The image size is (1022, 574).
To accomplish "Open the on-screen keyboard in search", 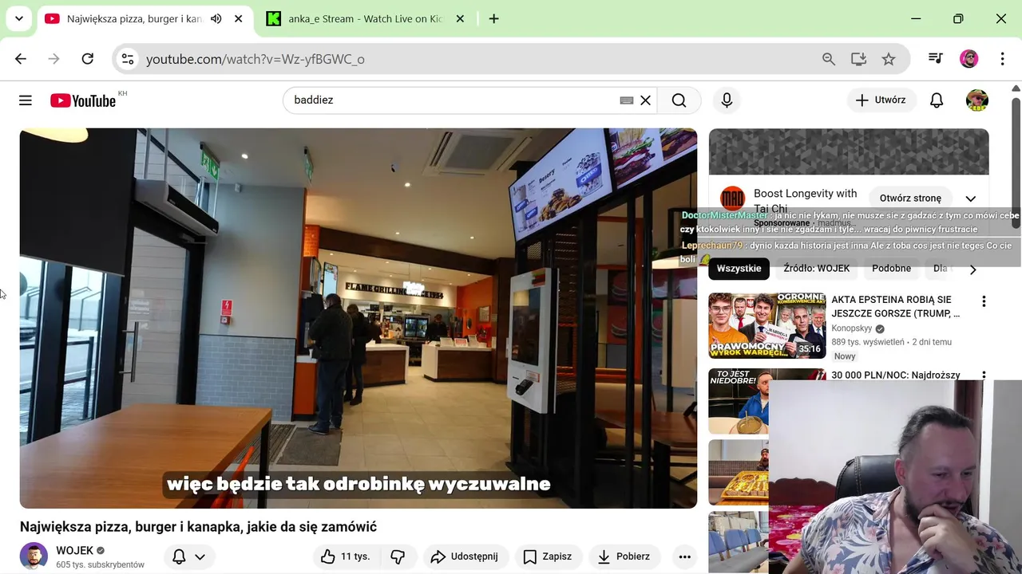I will [x=627, y=100].
